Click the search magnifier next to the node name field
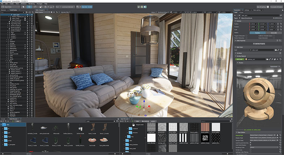 pos(281,16)
